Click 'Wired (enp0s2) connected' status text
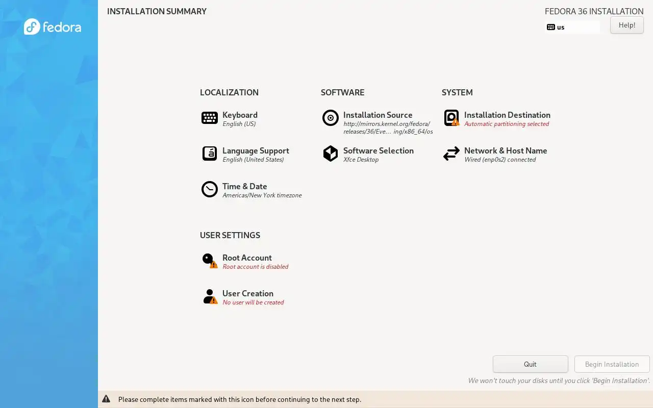The image size is (653, 408). (500, 160)
